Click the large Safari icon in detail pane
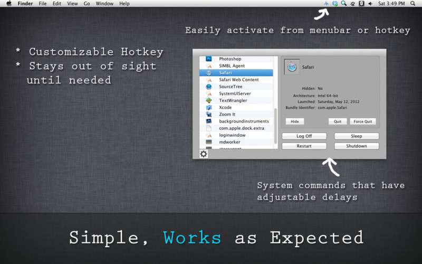 [x=292, y=67]
